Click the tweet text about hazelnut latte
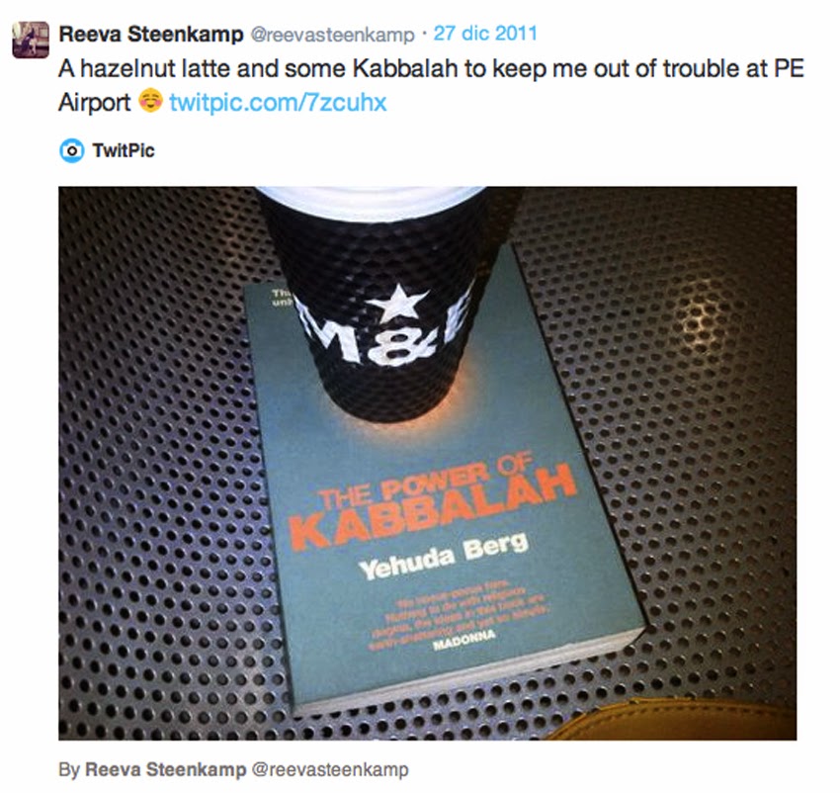The height and width of the screenshot is (793, 840). tap(431, 85)
